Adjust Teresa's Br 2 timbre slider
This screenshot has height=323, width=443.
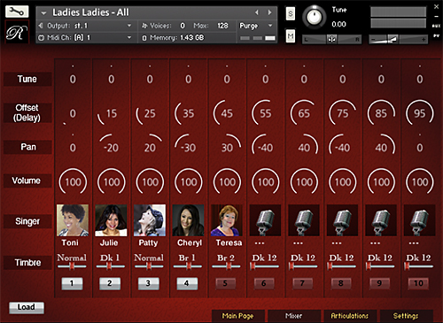tap(226, 266)
